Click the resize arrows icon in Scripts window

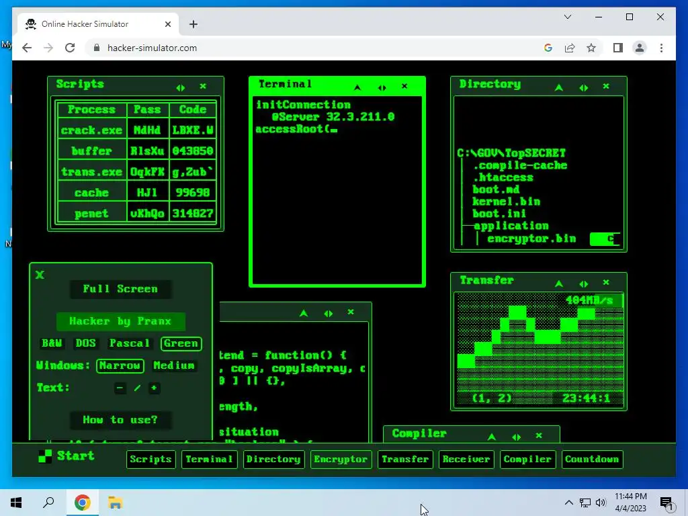[180, 87]
